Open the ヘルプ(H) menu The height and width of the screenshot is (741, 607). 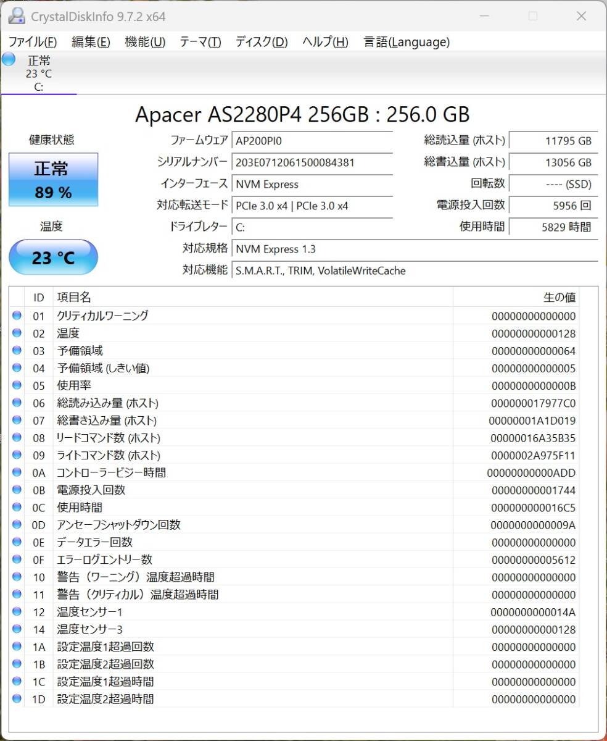point(325,42)
